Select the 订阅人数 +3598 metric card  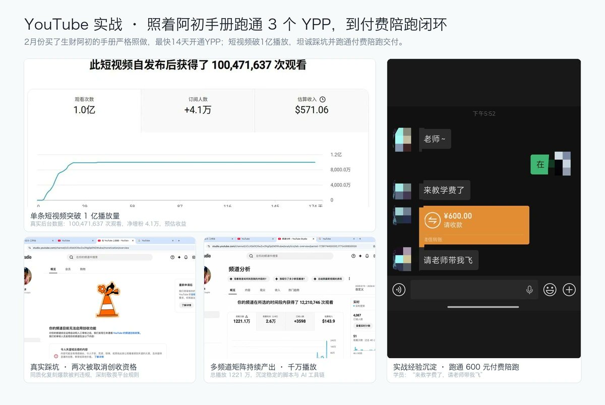[300, 321]
